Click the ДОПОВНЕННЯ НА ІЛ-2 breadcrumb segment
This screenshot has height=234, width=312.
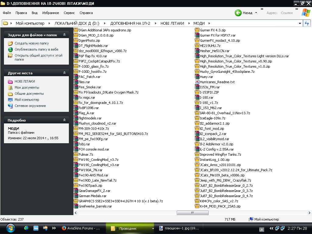[130, 23]
